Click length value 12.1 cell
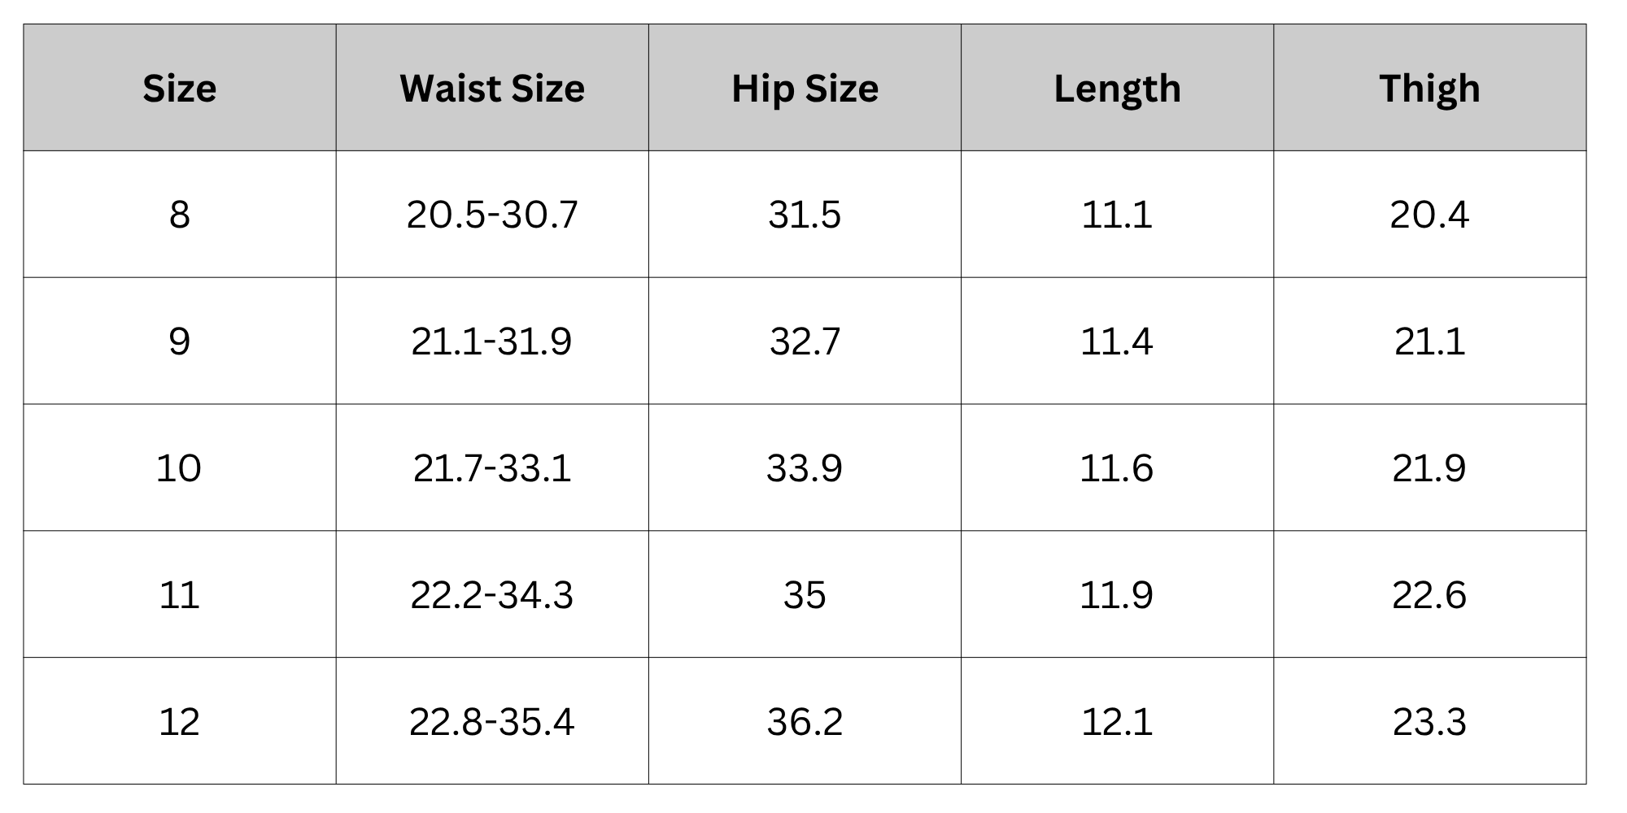 point(1117,722)
